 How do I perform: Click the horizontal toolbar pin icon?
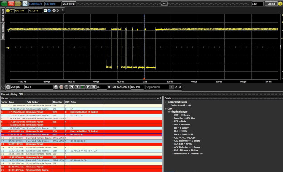click(x=180, y=87)
